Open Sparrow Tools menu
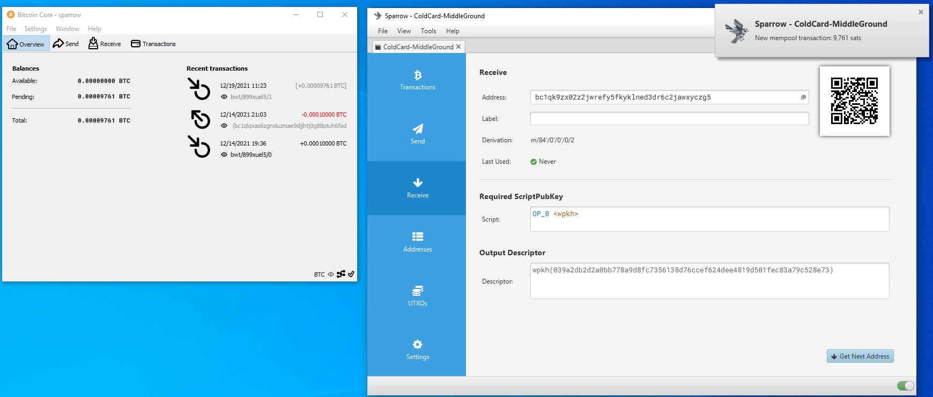The image size is (933, 397). 428,31
